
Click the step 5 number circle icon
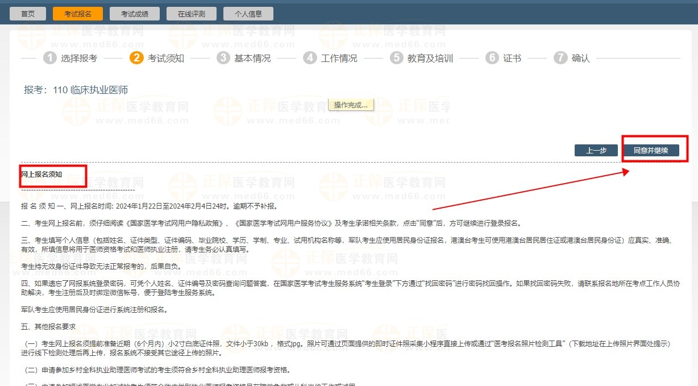[x=397, y=58]
